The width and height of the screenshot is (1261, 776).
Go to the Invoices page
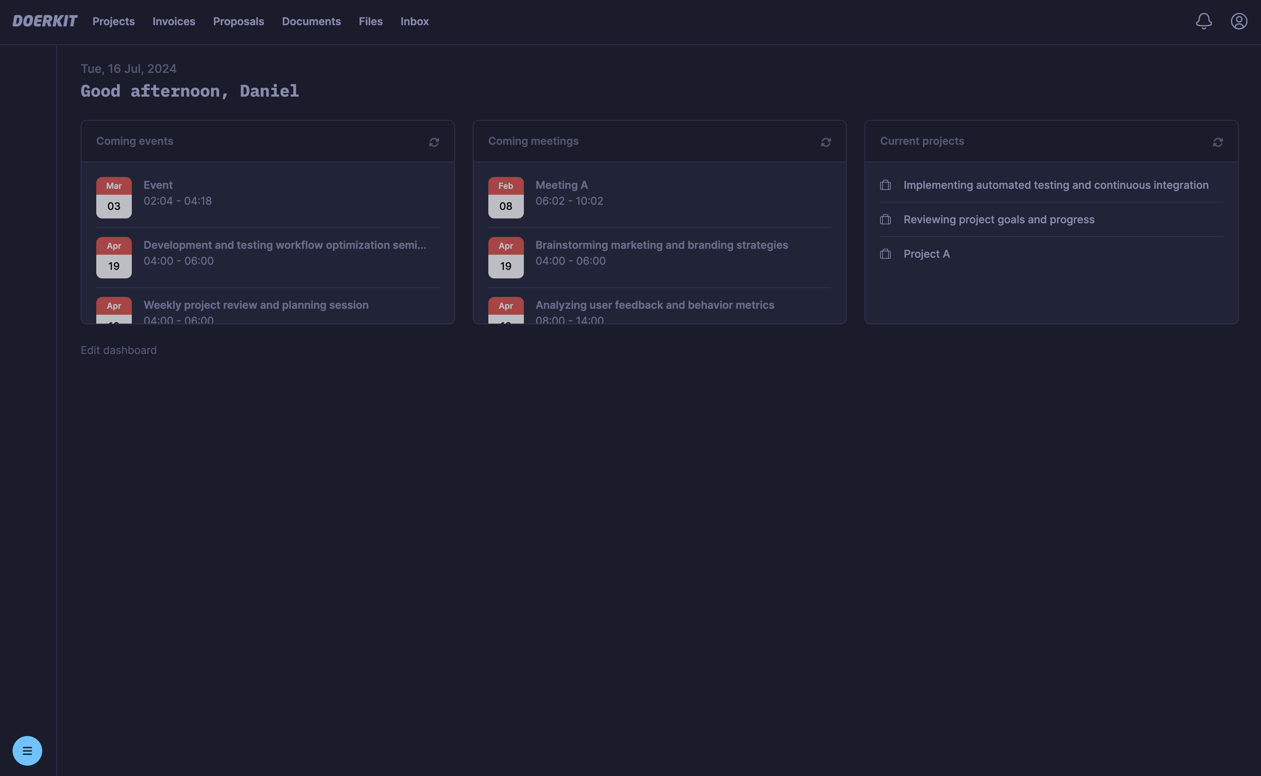point(174,21)
